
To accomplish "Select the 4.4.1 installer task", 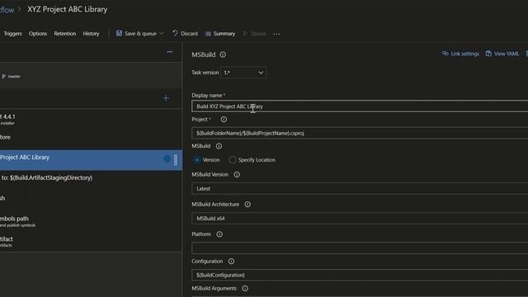I will point(91,119).
